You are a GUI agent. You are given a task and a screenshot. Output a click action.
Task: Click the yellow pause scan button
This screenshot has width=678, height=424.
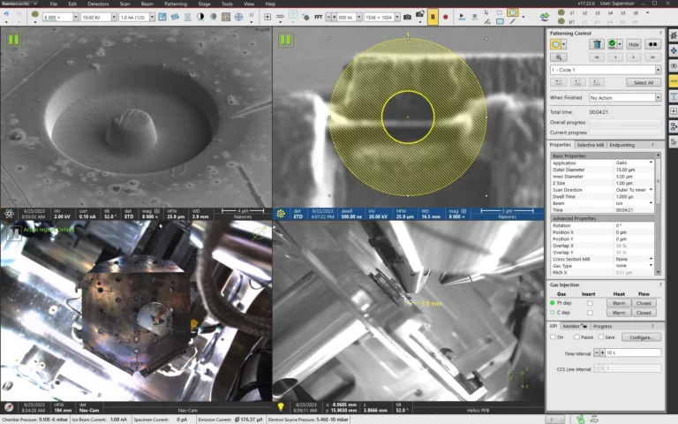[x=433, y=16]
